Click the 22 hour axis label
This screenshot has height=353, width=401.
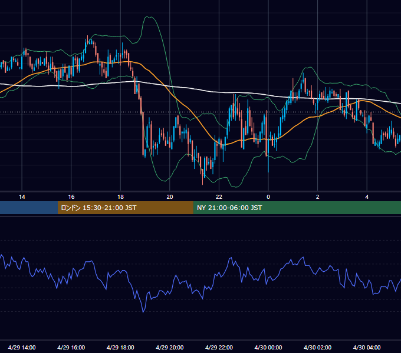pos(219,197)
